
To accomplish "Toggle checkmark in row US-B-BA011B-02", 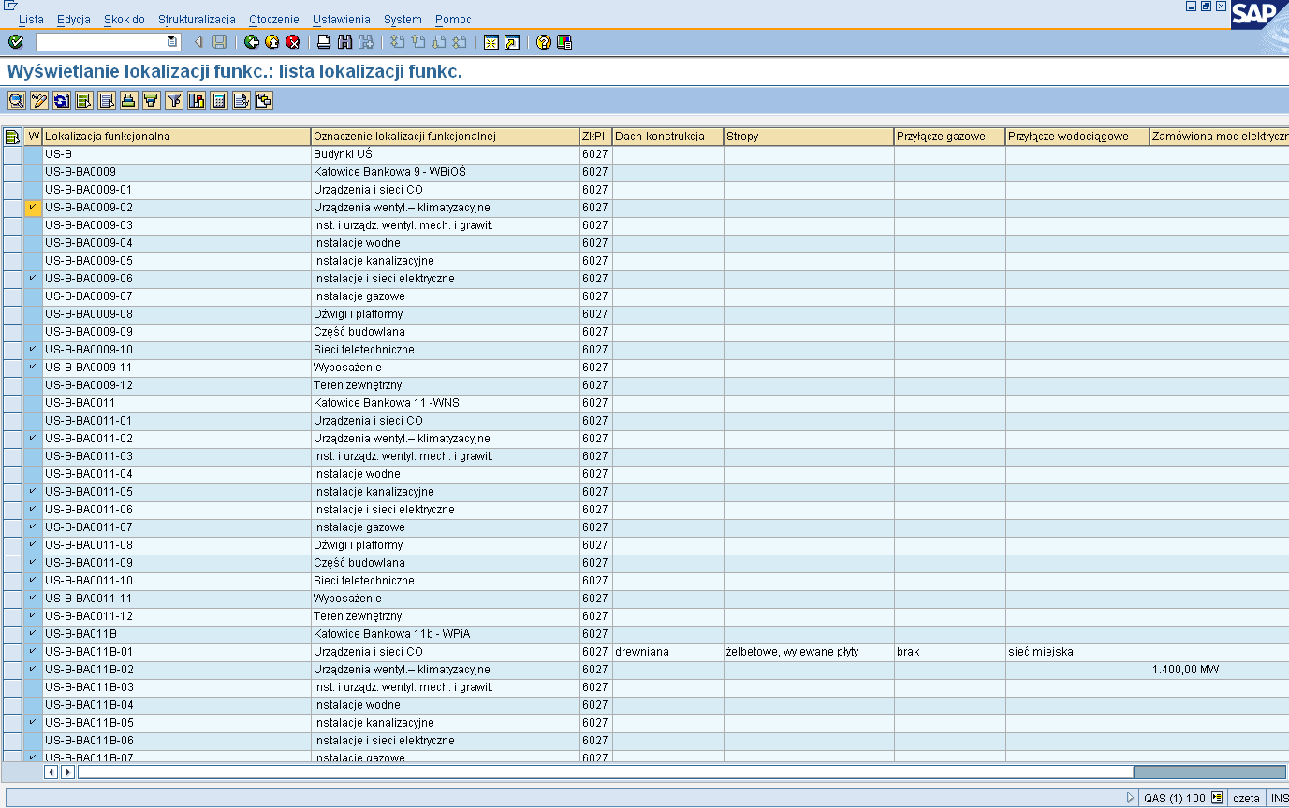I will tap(33, 670).
